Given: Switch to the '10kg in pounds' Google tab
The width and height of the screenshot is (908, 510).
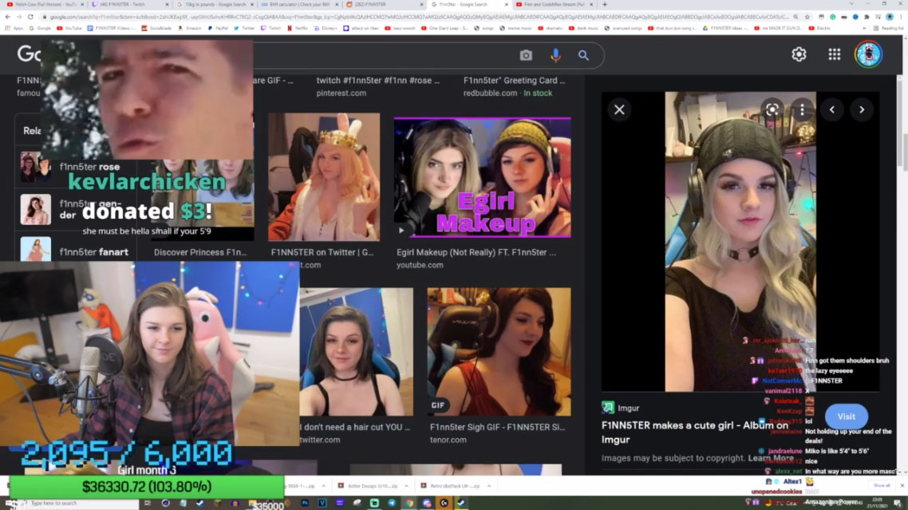Looking at the screenshot, I should (214, 4).
